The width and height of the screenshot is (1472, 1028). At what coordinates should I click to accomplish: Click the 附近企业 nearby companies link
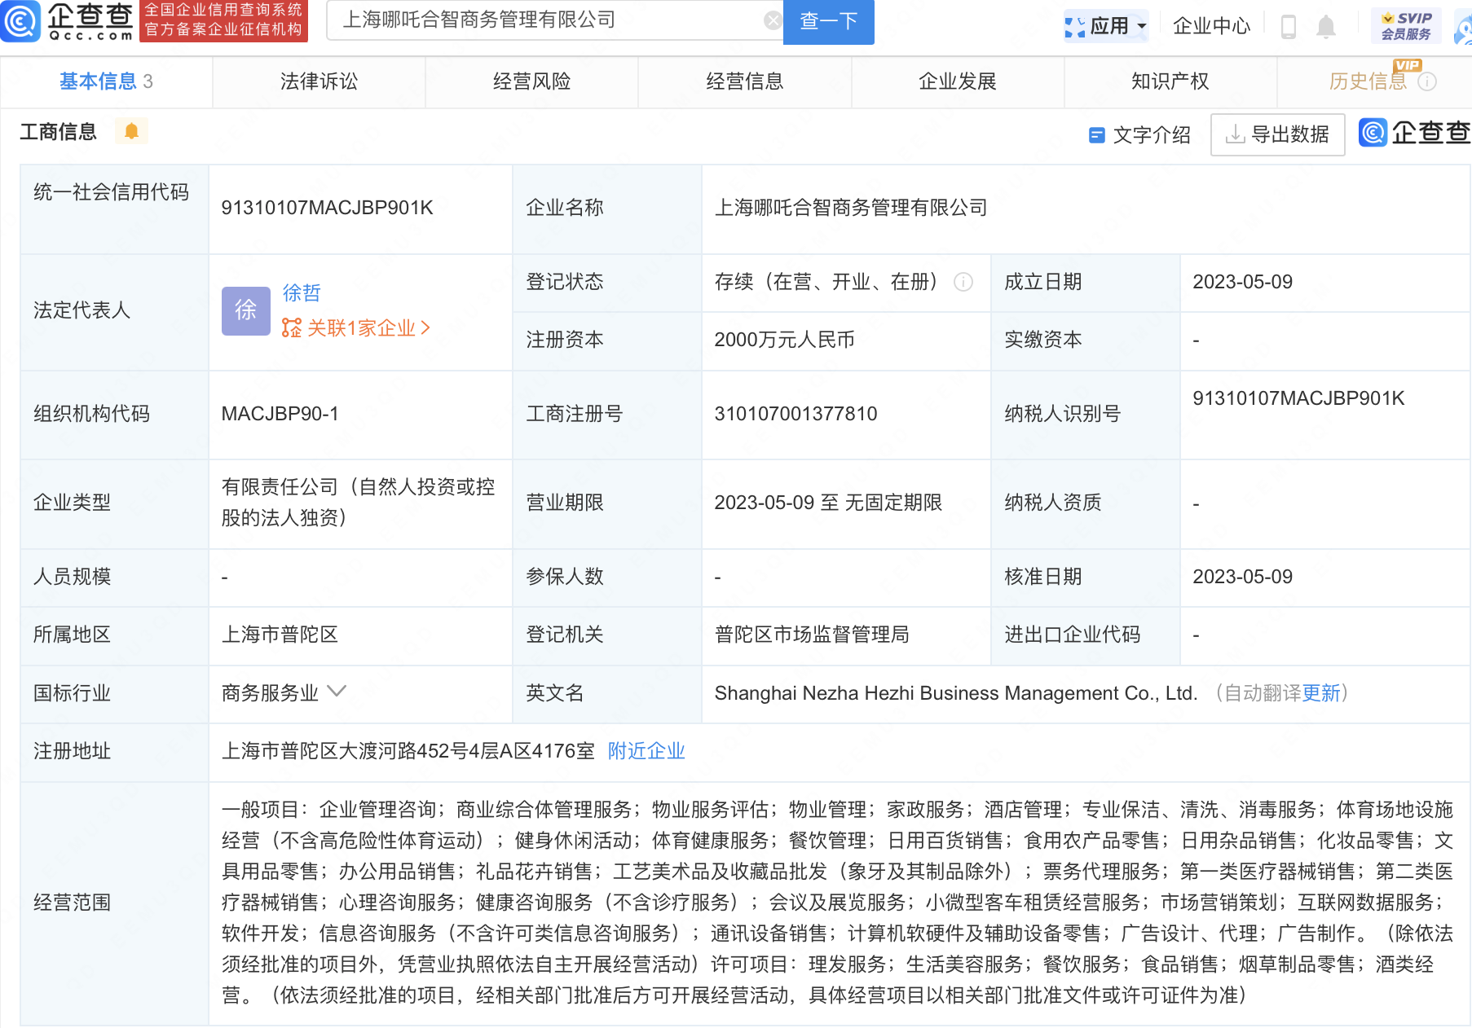tap(646, 751)
